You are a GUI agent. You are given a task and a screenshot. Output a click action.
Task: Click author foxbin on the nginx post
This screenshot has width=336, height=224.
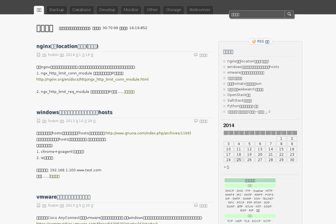click(53, 55)
